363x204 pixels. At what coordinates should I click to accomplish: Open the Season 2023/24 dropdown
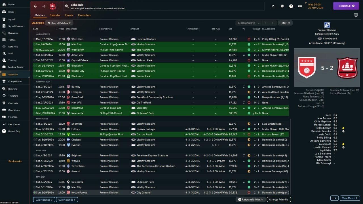(248, 23)
